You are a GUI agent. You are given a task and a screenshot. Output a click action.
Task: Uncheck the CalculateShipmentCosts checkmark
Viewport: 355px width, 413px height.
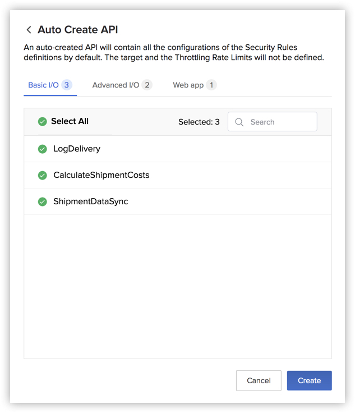click(x=42, y=175)
